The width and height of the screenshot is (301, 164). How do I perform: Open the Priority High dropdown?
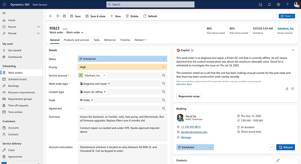pos(123,67)
